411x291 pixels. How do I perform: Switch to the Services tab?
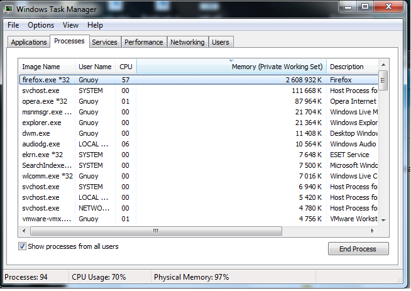(104, 42)
